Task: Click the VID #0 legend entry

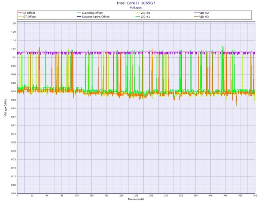Action: (x=143, y=13)
